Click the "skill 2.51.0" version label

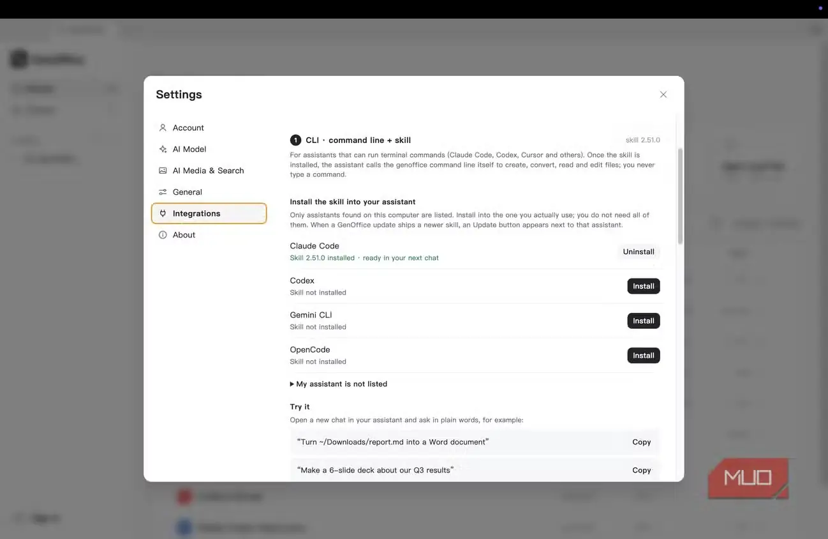(643, 140)
